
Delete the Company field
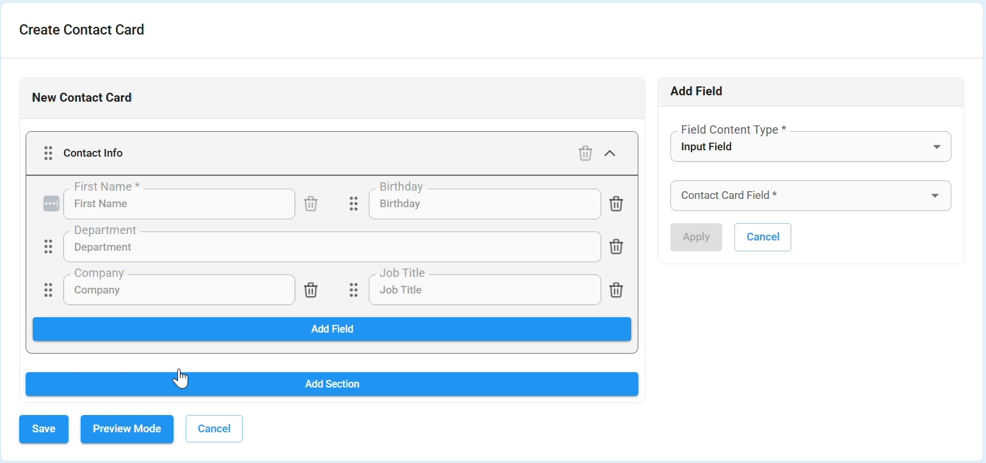(x=311, y=290)
